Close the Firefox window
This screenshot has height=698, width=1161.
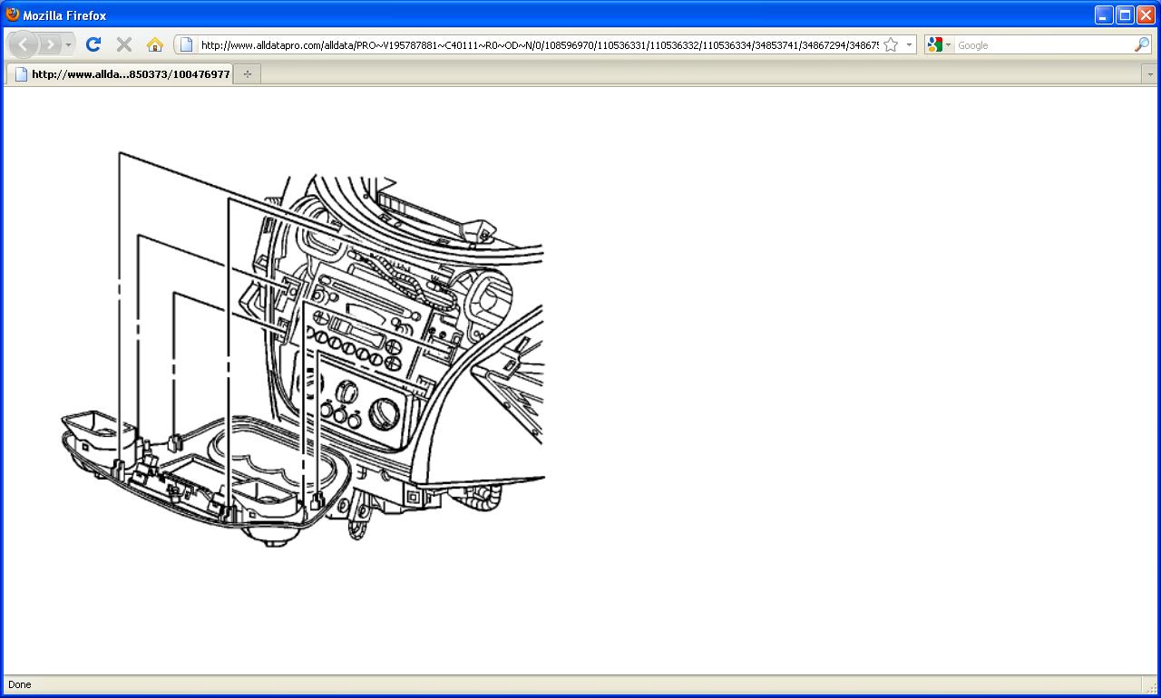[x=1145, y=15]
